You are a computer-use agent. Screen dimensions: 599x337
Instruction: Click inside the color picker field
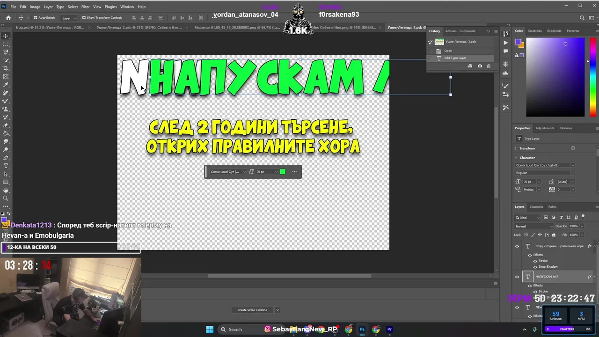pyautogui.click(x=555, y=77)
